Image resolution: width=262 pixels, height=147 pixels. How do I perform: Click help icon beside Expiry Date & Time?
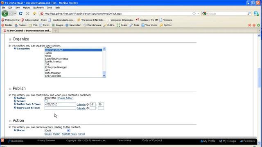pos(15,108)
